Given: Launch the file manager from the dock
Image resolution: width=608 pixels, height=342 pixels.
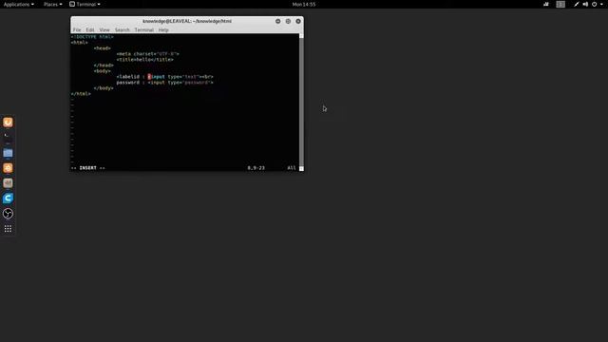Looking at the screenshot, I should point(8,153).
